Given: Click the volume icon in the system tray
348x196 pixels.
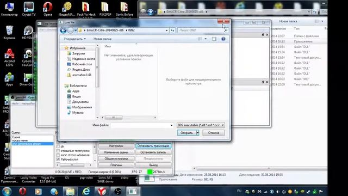Looking at the screenshot, I should click(278, 192).
